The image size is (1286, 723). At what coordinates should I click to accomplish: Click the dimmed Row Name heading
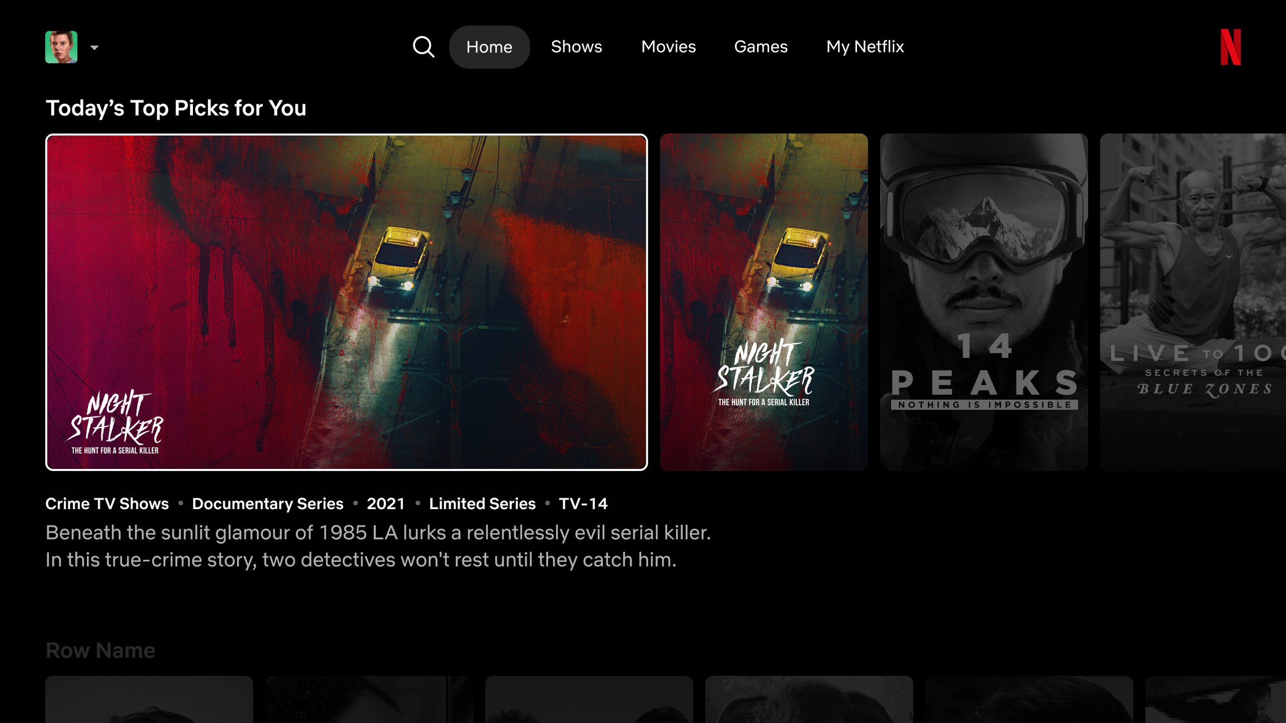(100, 650)
